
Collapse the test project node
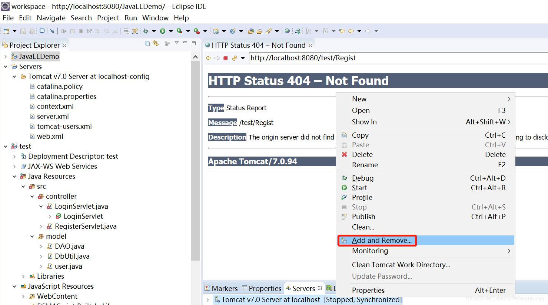coord(5,147)
